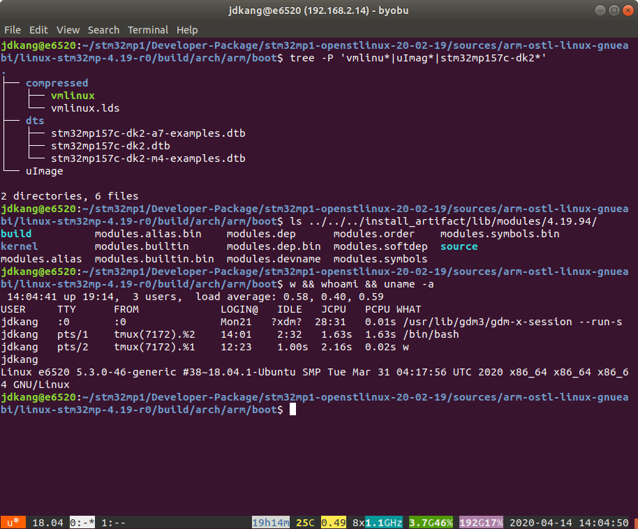
Task: Click the kernel directory in ls output
Action: 19,246
